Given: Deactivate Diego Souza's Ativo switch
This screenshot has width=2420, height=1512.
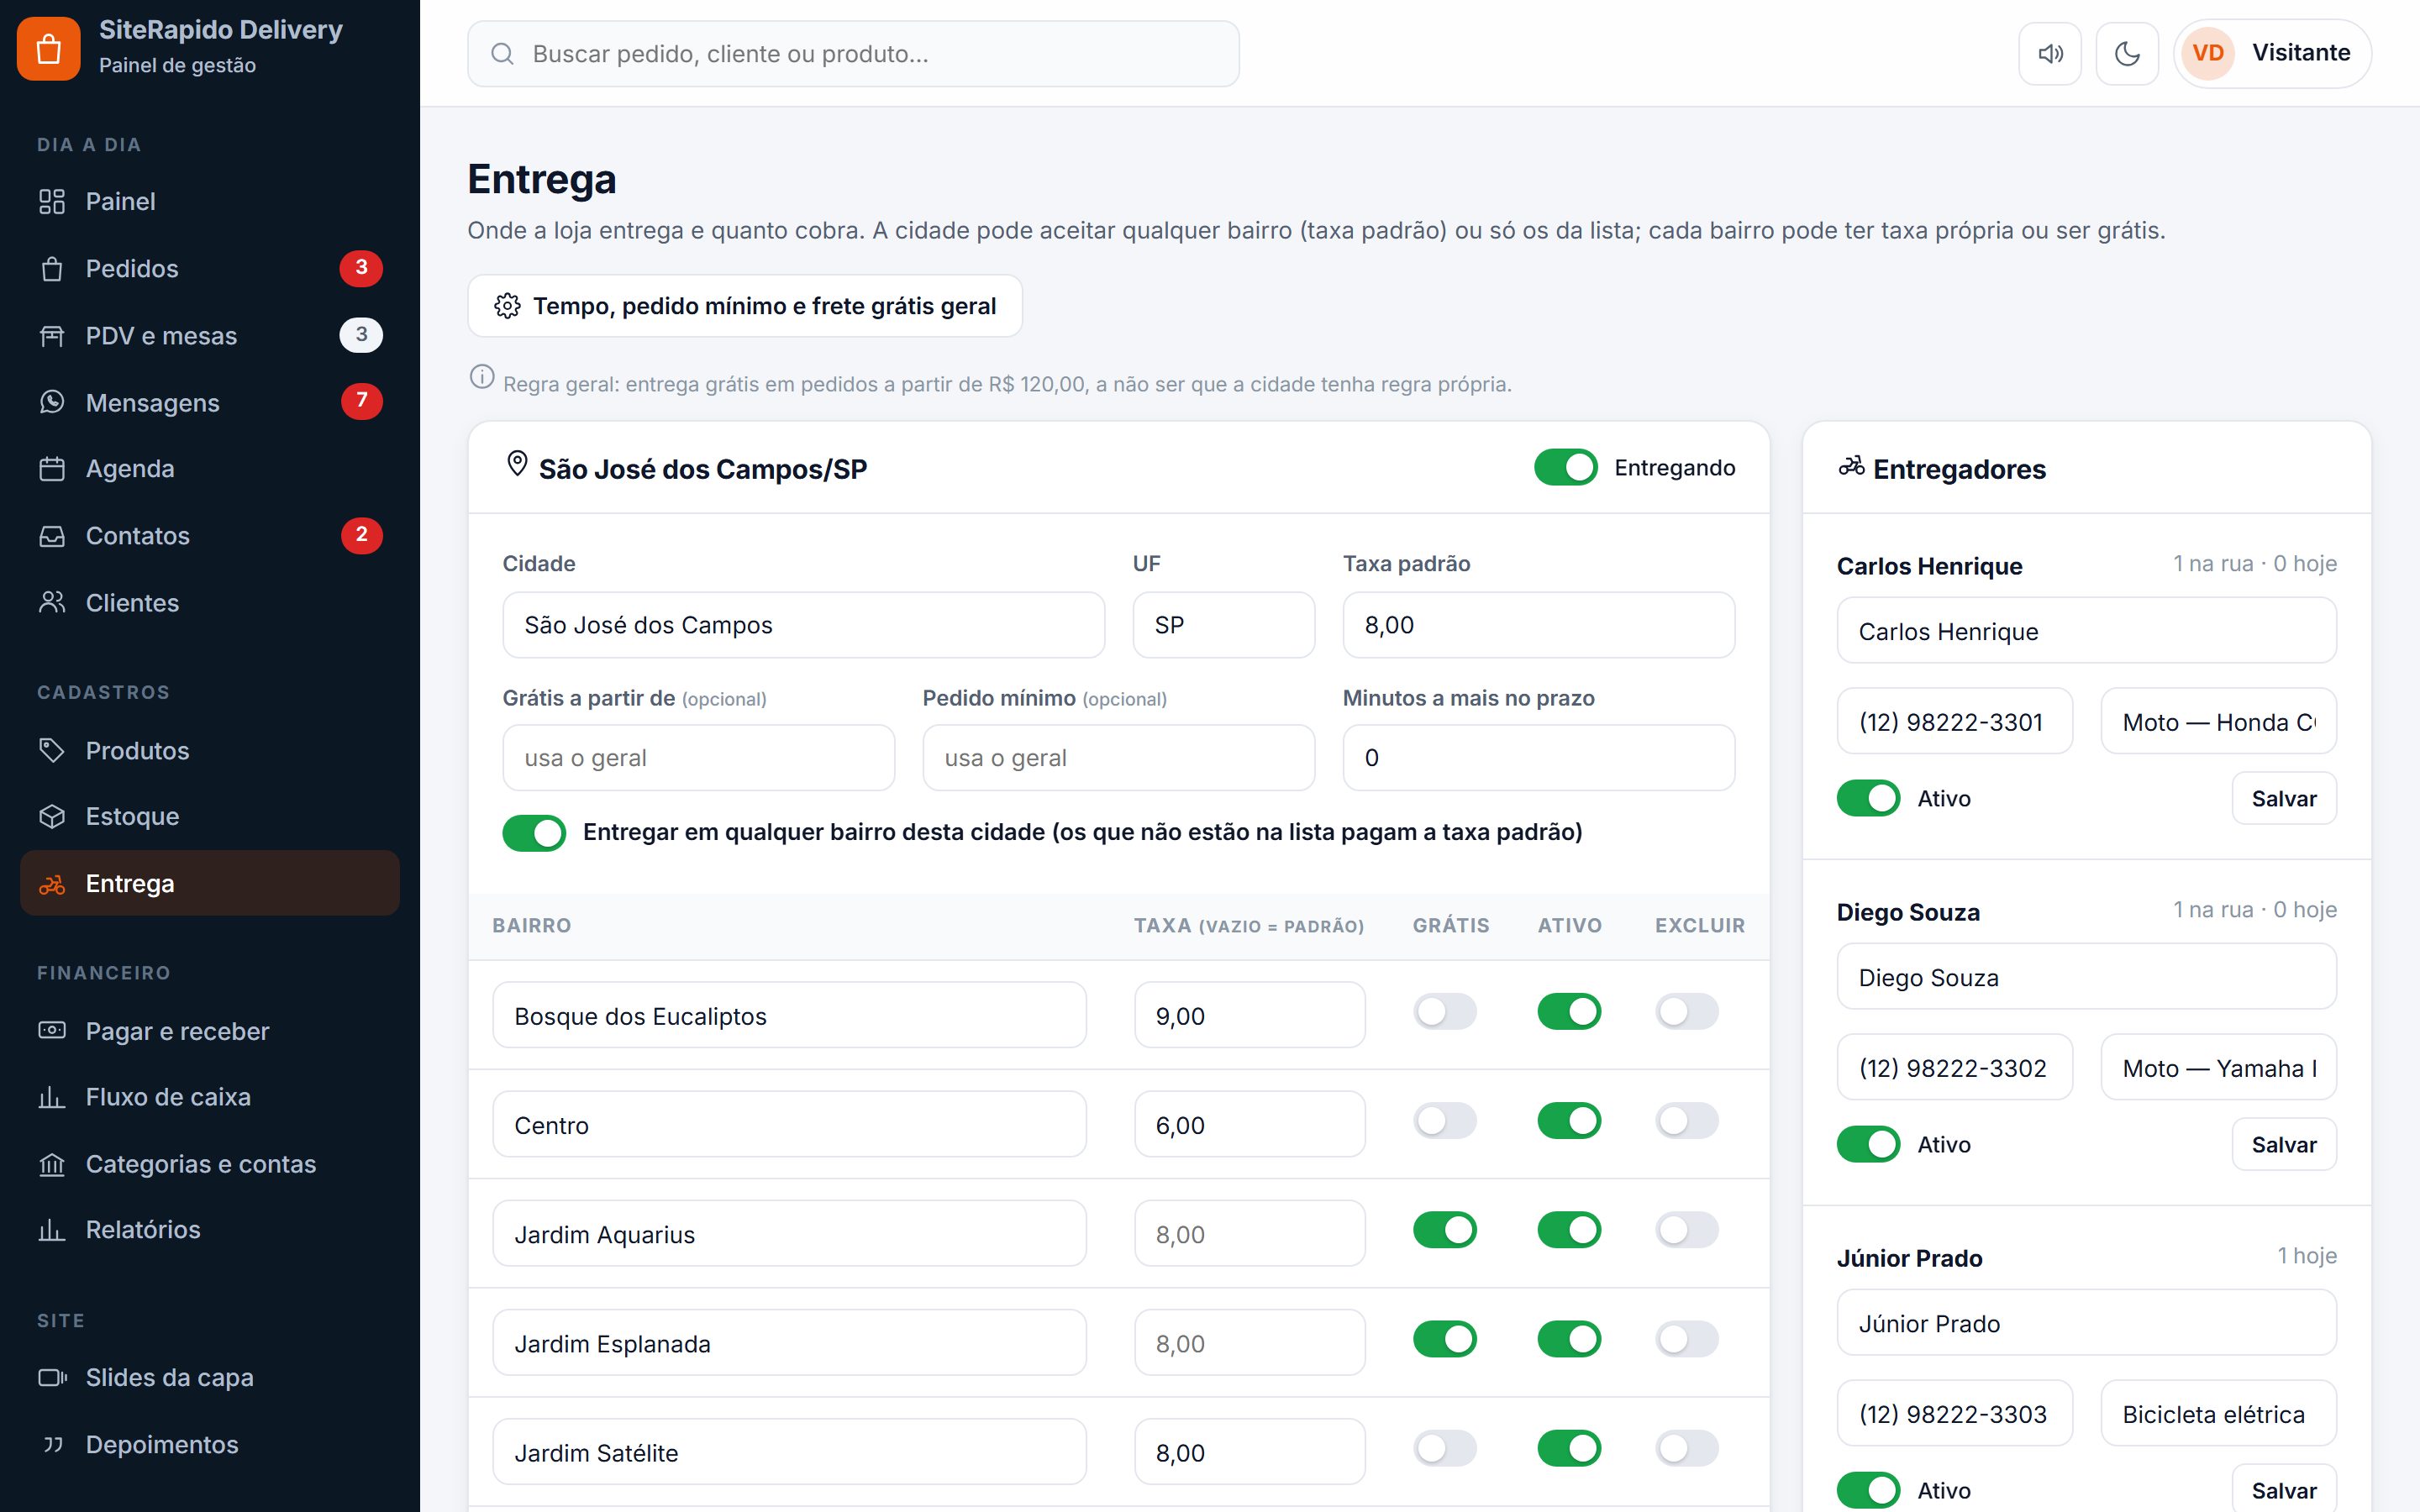Looking at the screenshot, I should pyautogui.click(x=1868, y=1144).
